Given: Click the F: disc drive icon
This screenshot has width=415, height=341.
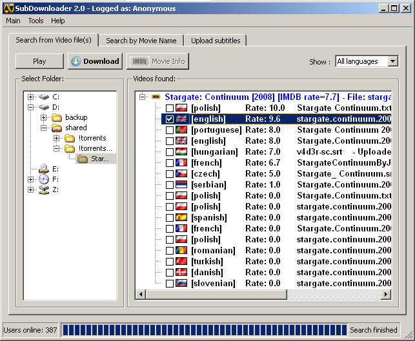Looking at the screenshot, I should click(44, 179).
